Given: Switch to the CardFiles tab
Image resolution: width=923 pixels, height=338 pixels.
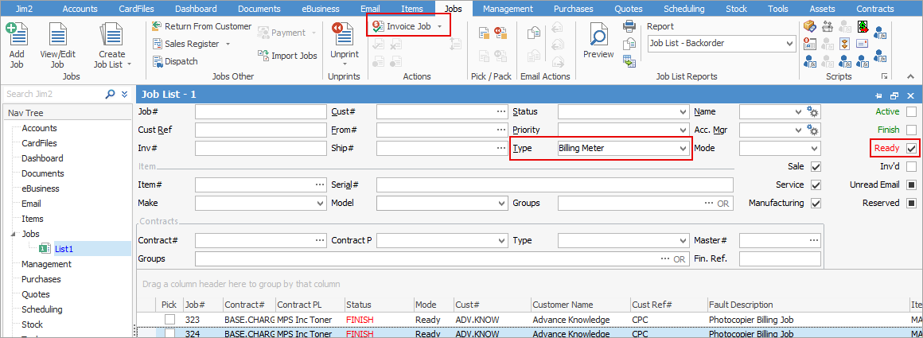Looking at the screenshot, I should click(136, 9).
